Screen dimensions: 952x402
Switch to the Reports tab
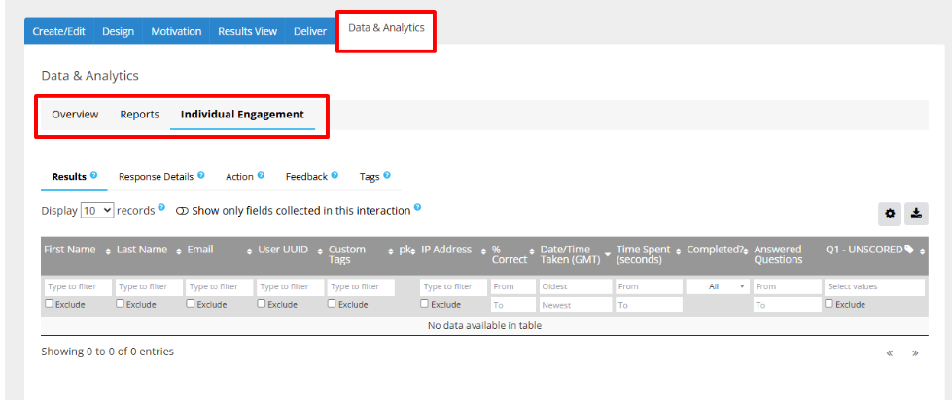coord(139,115)
